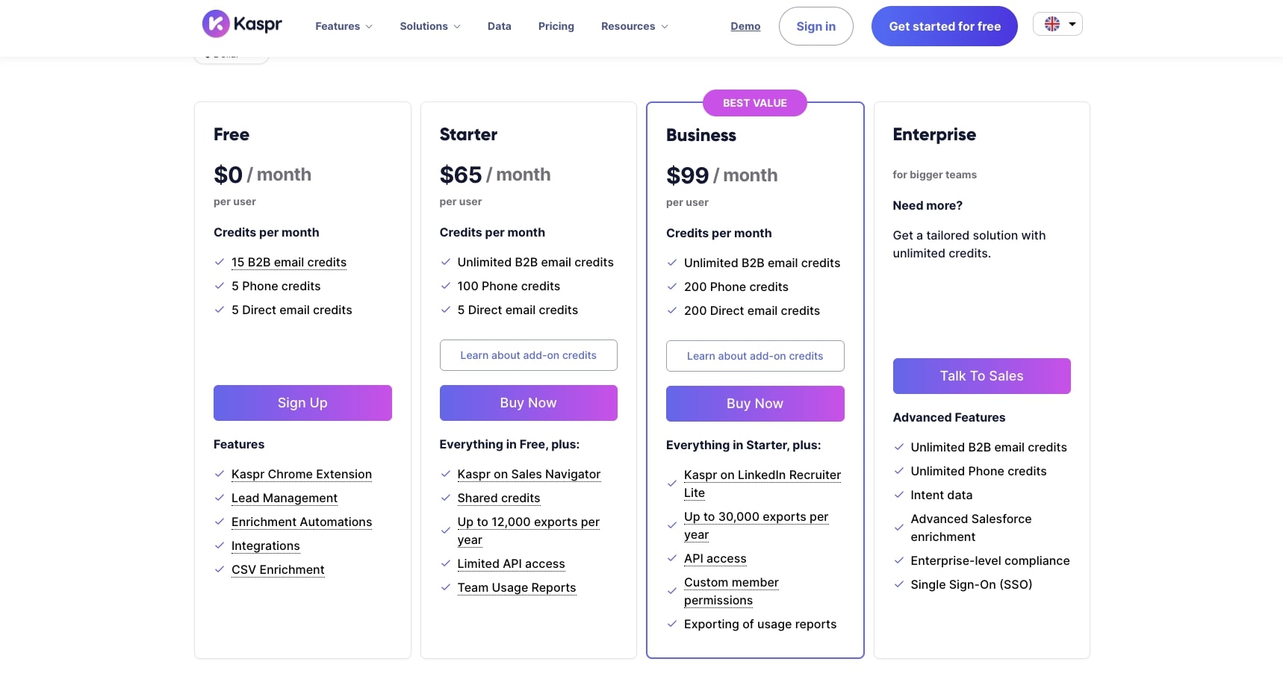Screen dimensions: 1283x688
Task: Expand the Solutions menu
Action: [430, 26]
